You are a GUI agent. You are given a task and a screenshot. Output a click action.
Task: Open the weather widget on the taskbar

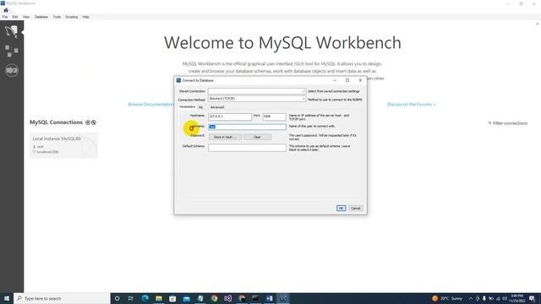(x=447, y=298)
